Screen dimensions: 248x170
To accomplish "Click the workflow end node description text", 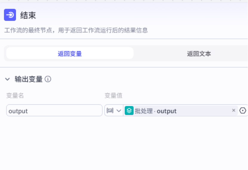I will (x=76, y=30).
